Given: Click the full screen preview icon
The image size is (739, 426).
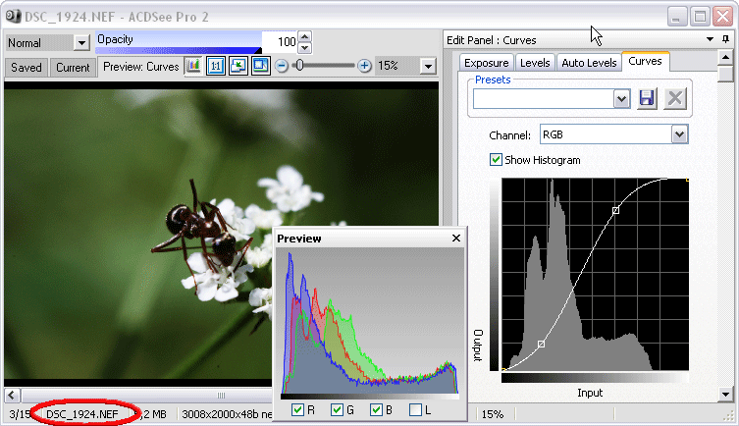Looking at the screenshot, I should click(261, 66).
